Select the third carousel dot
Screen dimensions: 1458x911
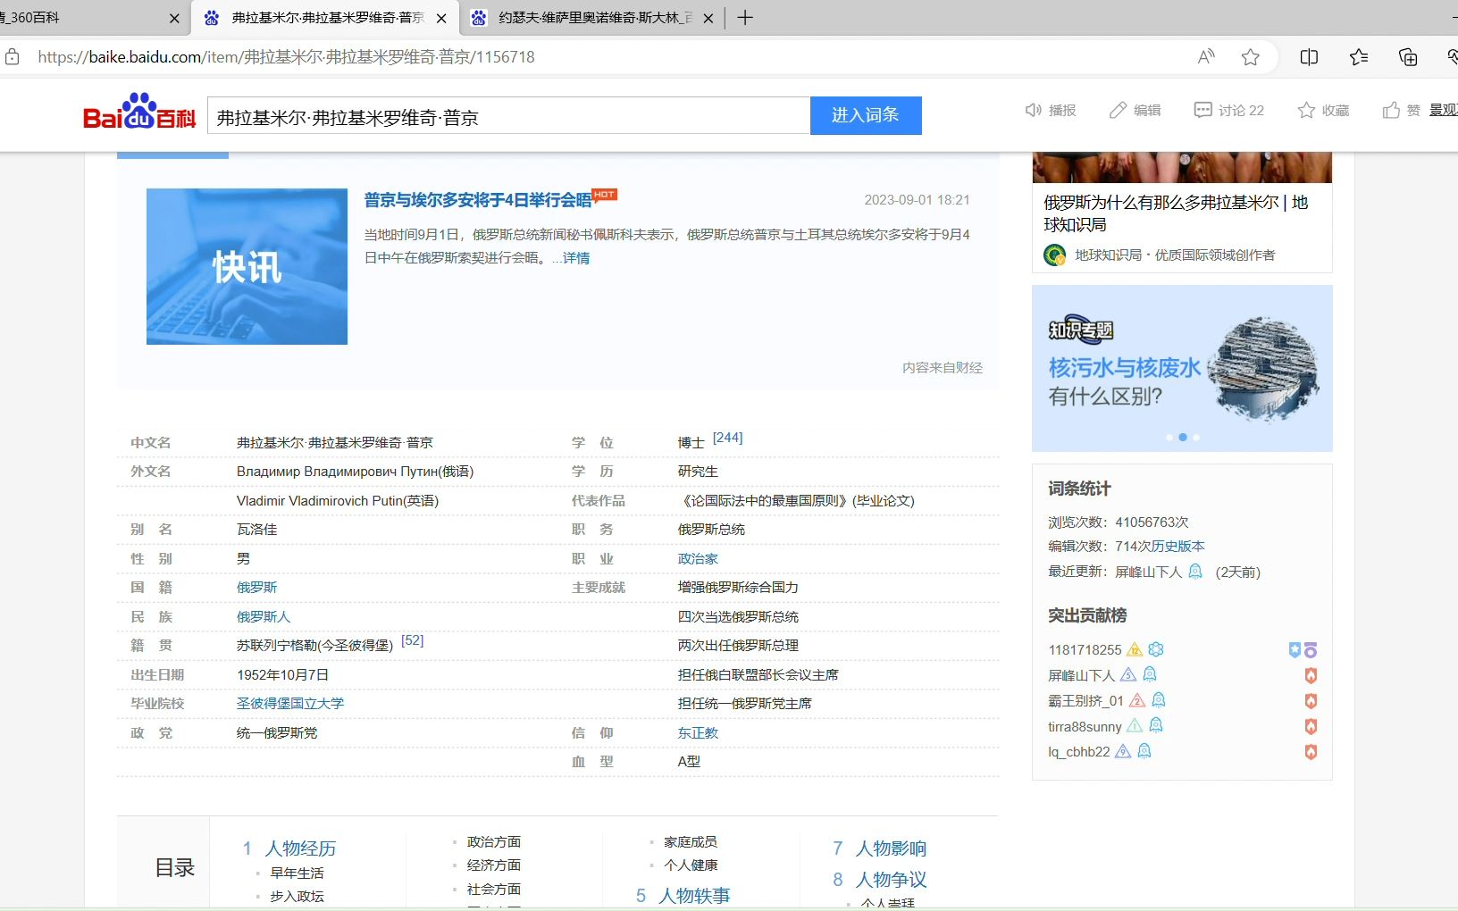1196,438
